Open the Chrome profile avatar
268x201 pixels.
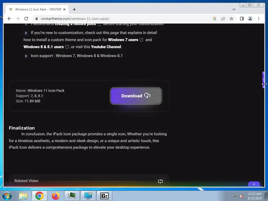coord(250,19)
